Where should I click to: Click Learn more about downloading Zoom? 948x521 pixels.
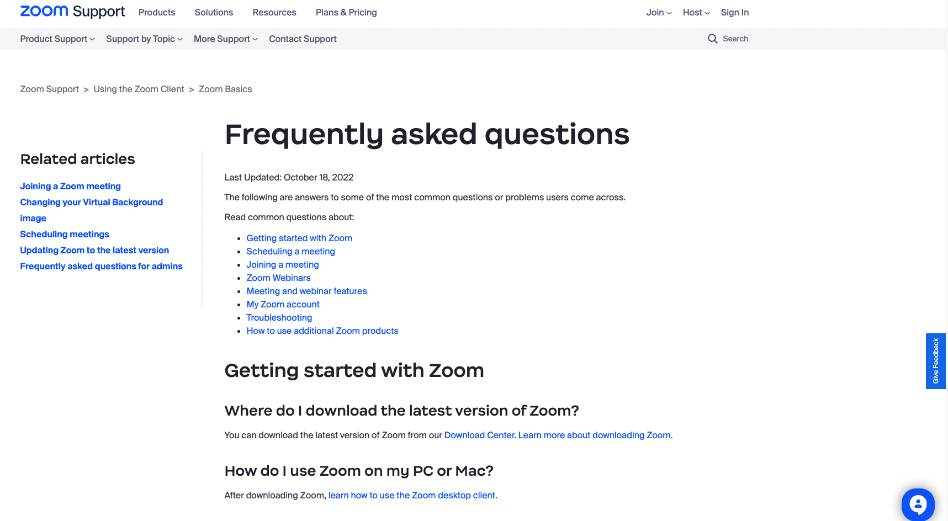point(595,435)
